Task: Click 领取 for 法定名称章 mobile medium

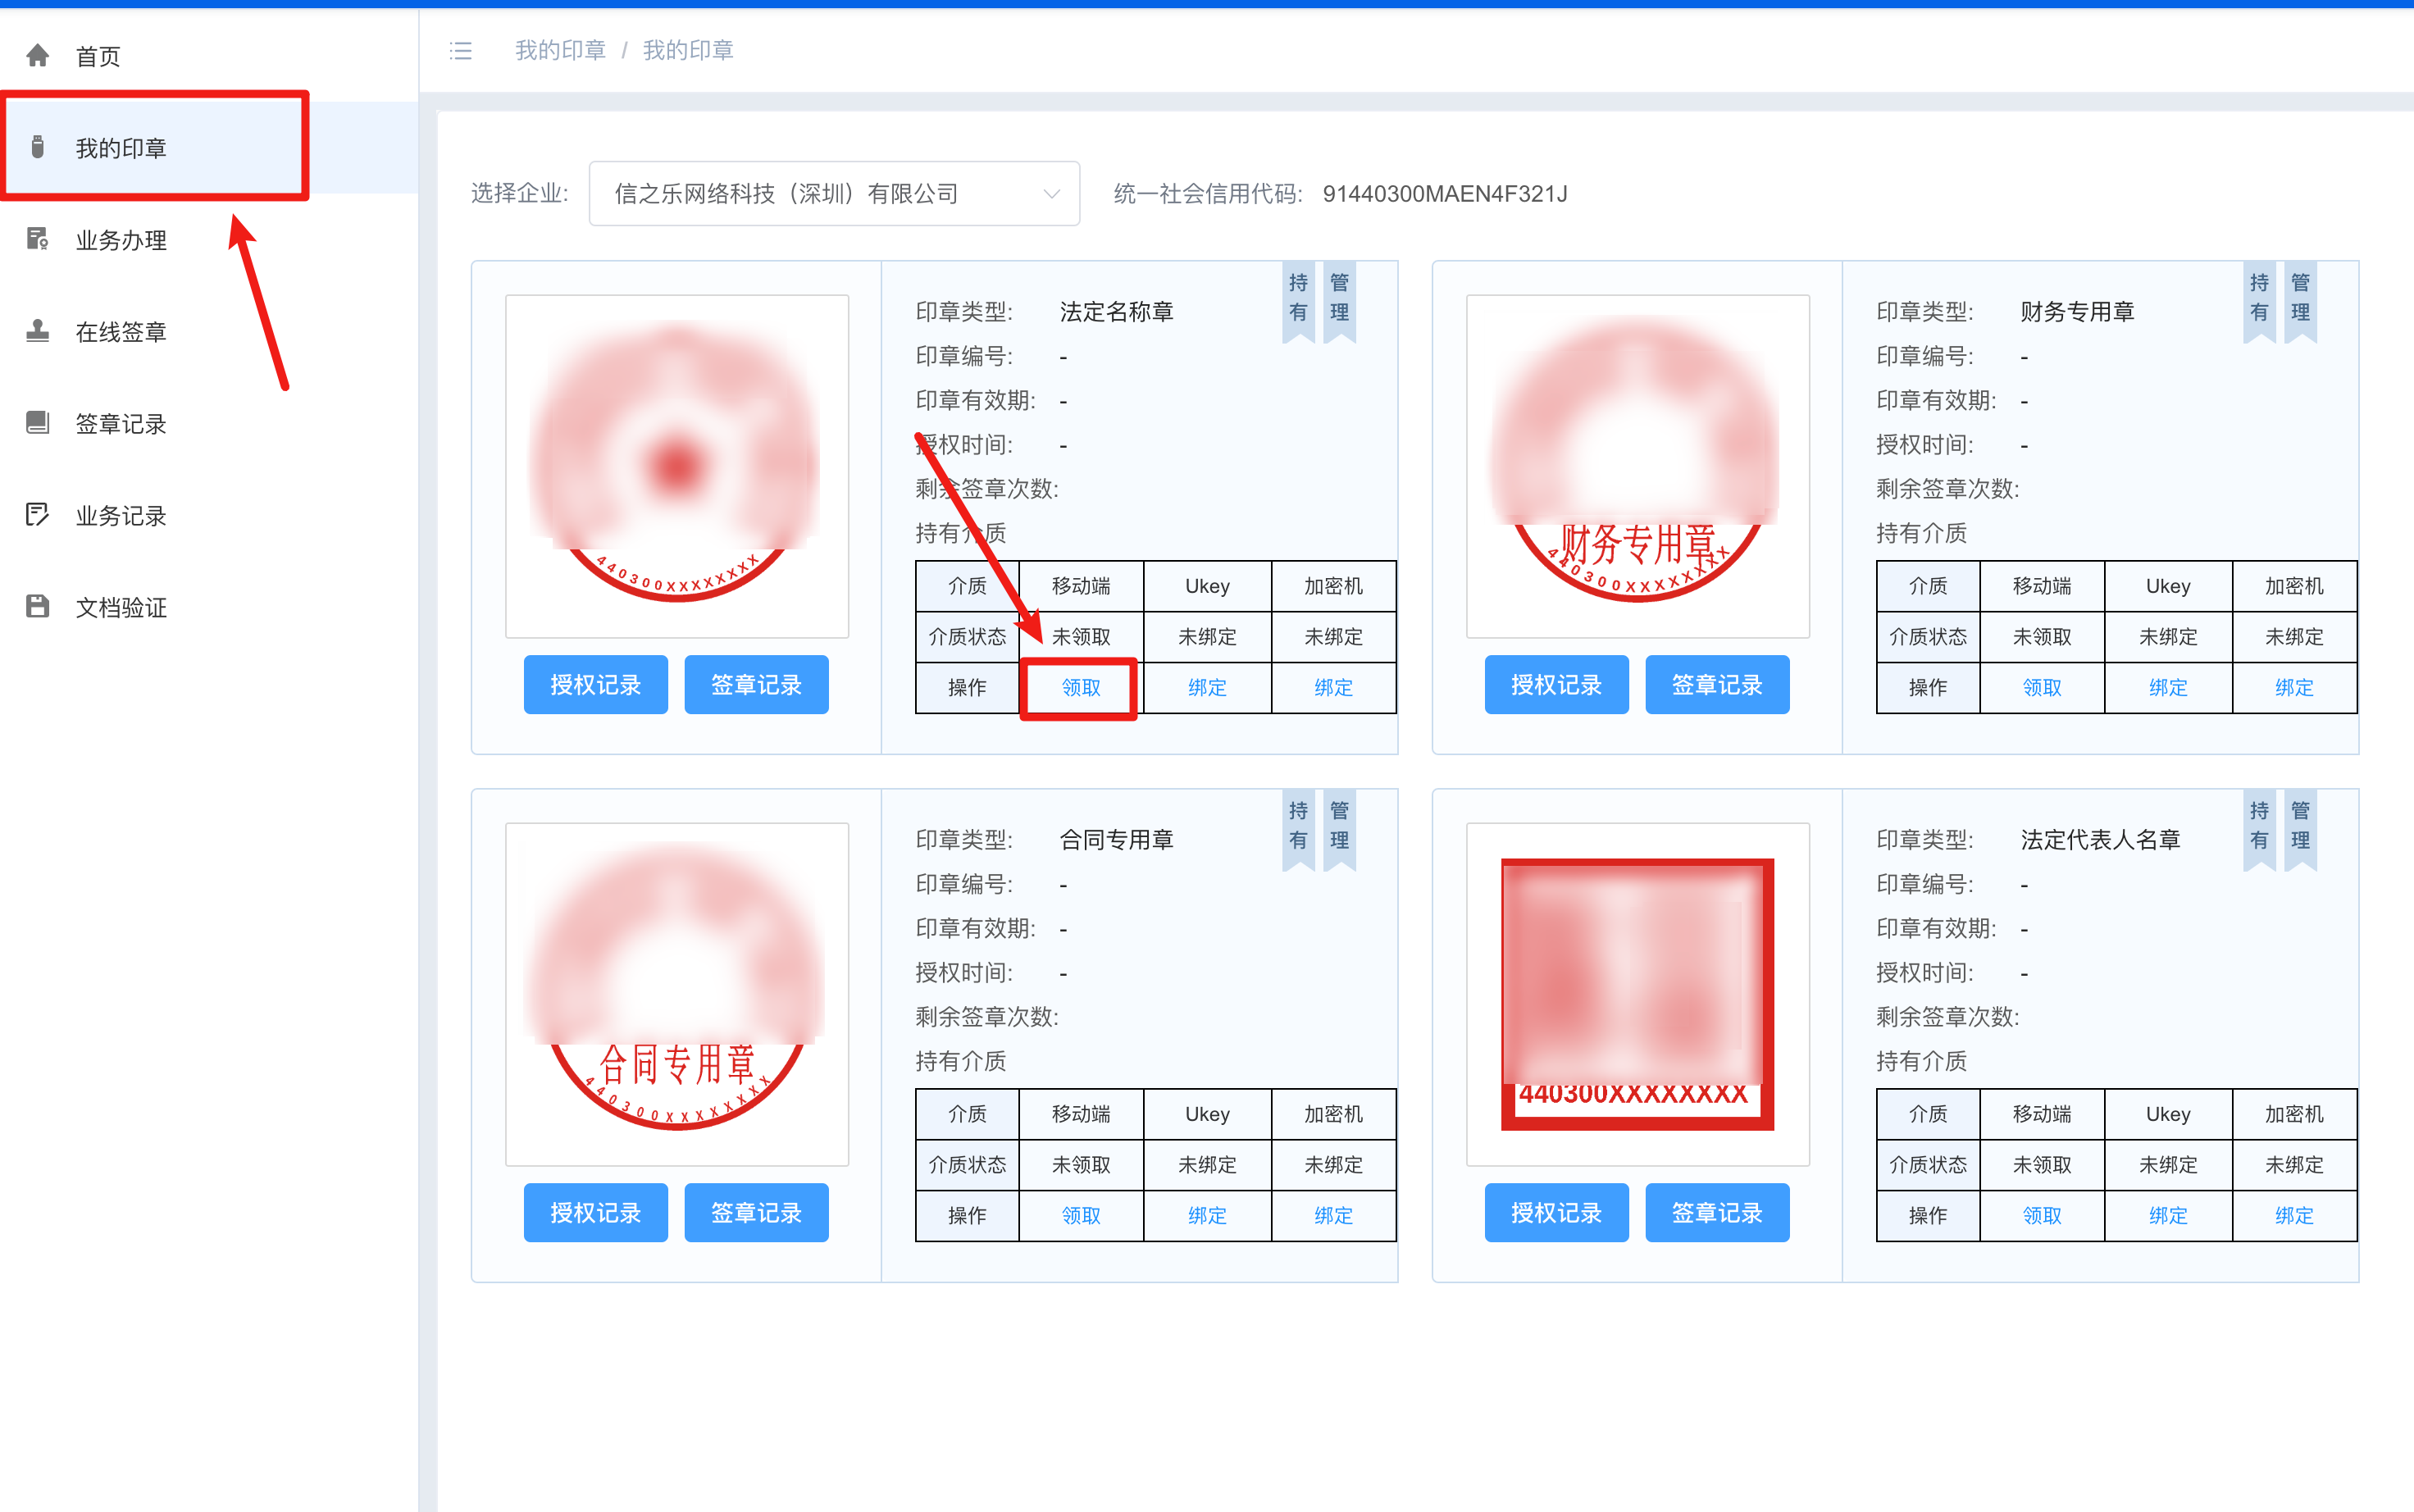Action: (1081, 688)
